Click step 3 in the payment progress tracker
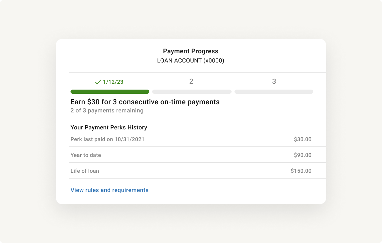 [274, 81]
